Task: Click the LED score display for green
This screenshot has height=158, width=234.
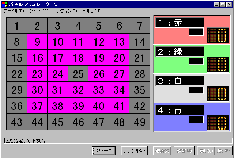Action: [x=218, y=65]
